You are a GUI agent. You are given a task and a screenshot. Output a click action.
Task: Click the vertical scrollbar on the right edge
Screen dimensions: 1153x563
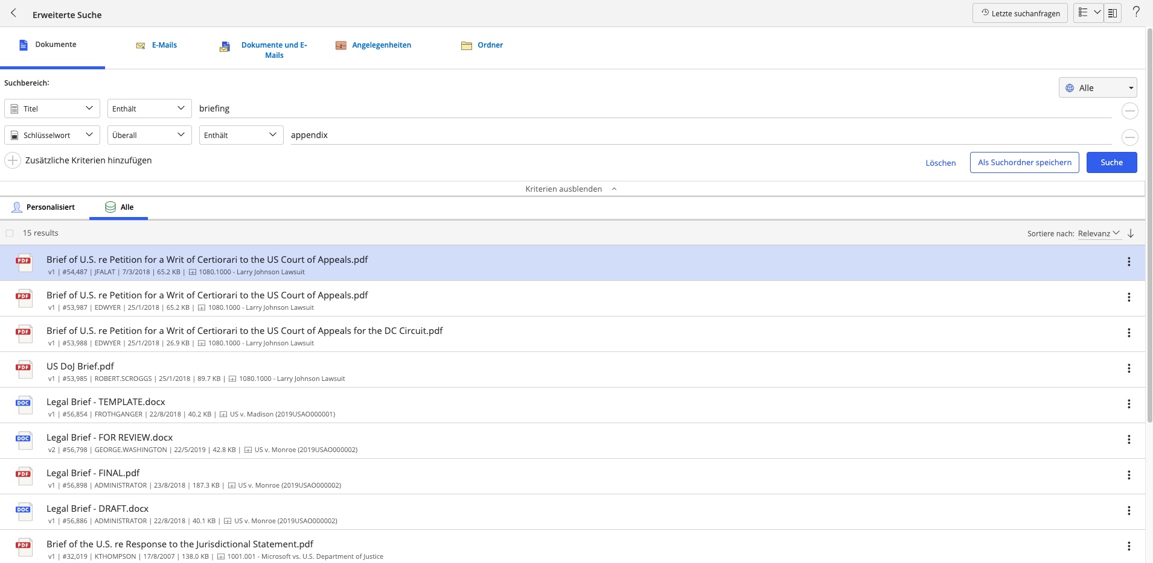pyautogui.click(x=1149, y=224)
